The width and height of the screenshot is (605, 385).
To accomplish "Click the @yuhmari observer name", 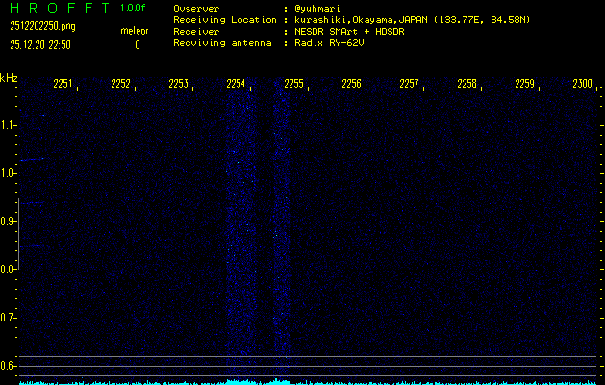I will [315, 8].
